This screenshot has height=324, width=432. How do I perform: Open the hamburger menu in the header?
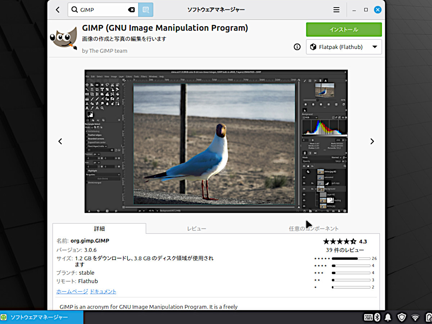pos(336,10)
